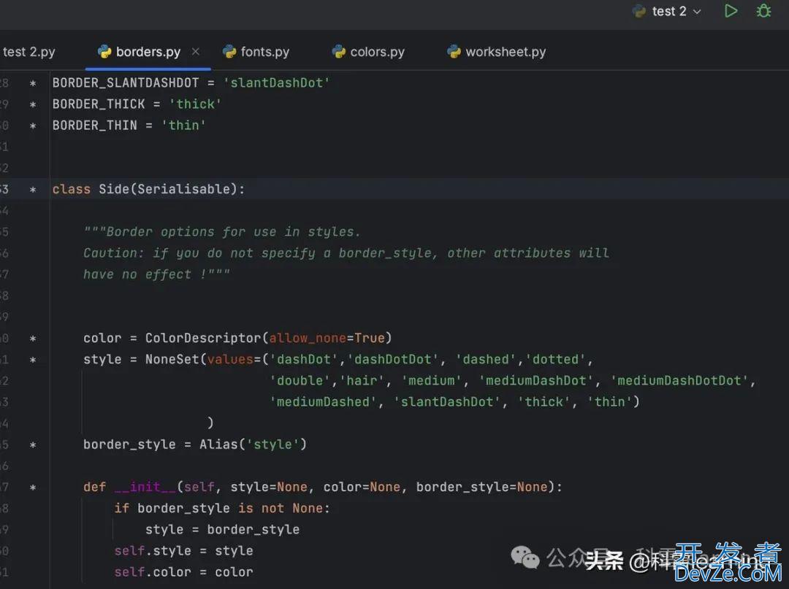The height and width of the screenshot is (589, 789).
Task: Click the docstring line 'Border options for use in styles'
Action: click(x=222, y=231)
